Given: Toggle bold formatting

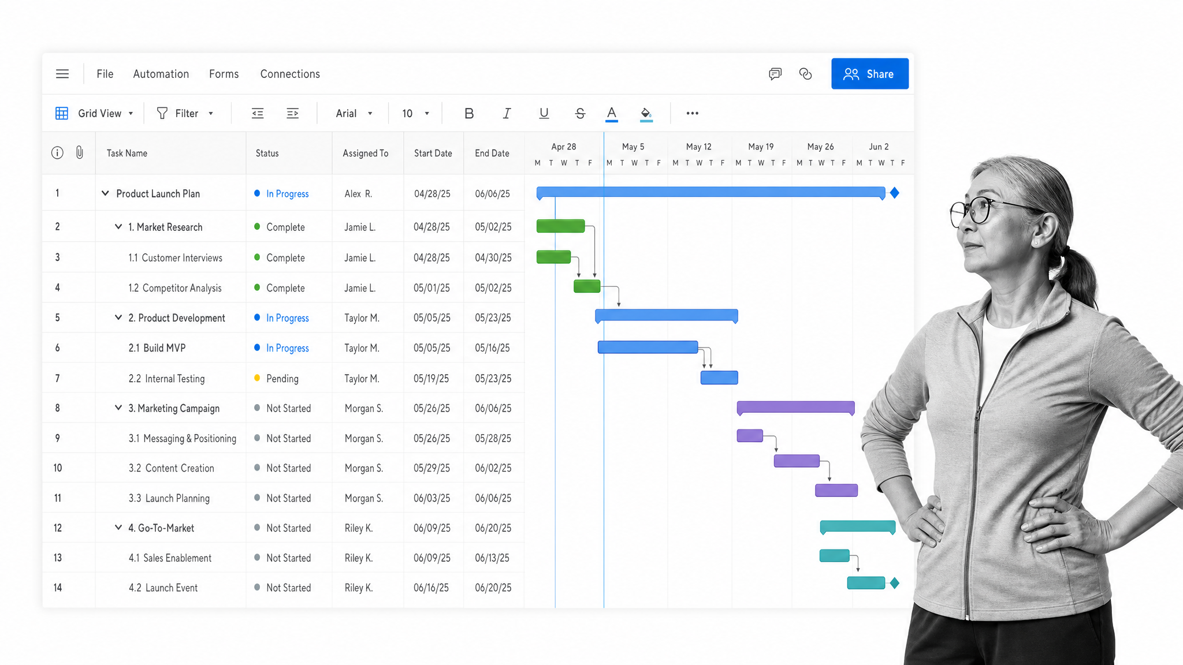Looking at the screenshot, I should click(x=469, y=113).
